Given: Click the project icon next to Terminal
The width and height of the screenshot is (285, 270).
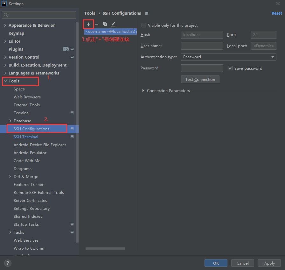Looking at the screenshot, I should click(x=72, y=113).
